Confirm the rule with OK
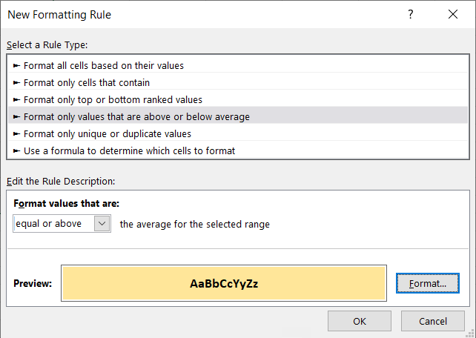The image size is (476, 338). coord(360,321)
